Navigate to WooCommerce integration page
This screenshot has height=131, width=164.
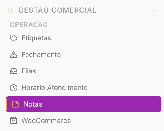pos(84,121)
